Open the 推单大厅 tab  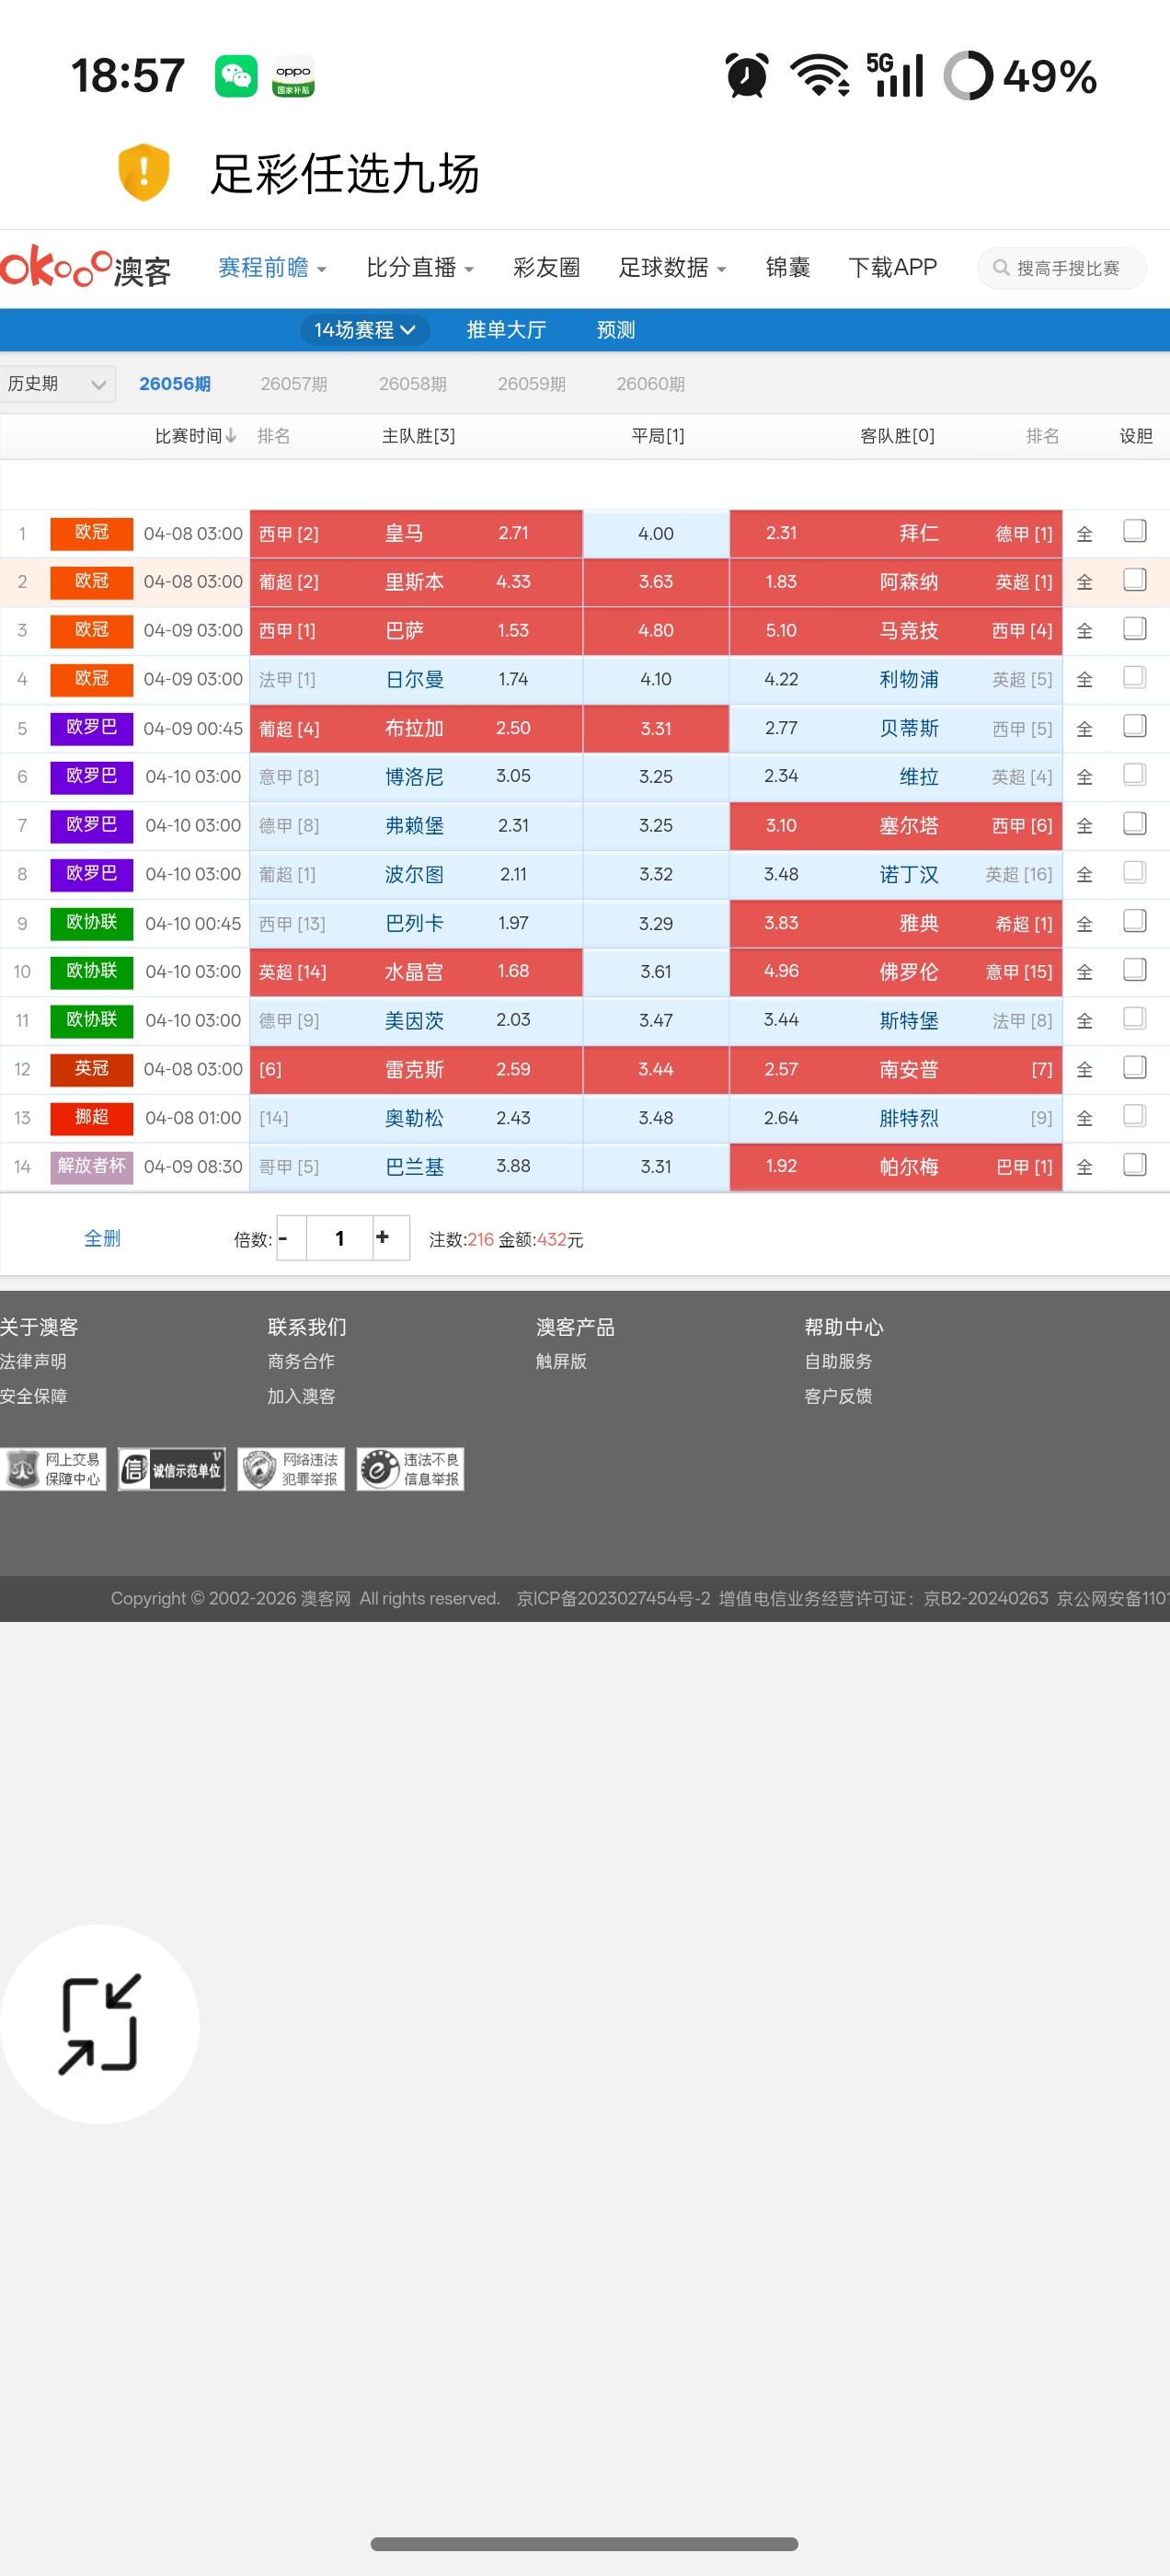(506, 330)
